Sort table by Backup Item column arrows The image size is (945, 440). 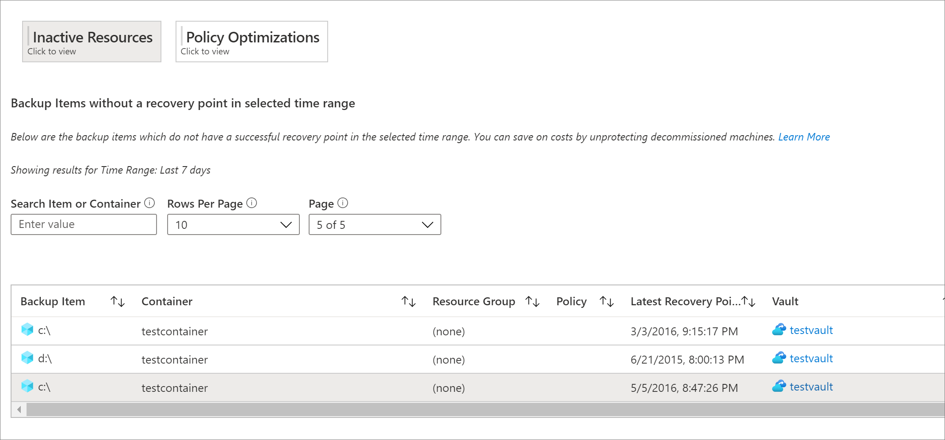[x=118, y=302]
